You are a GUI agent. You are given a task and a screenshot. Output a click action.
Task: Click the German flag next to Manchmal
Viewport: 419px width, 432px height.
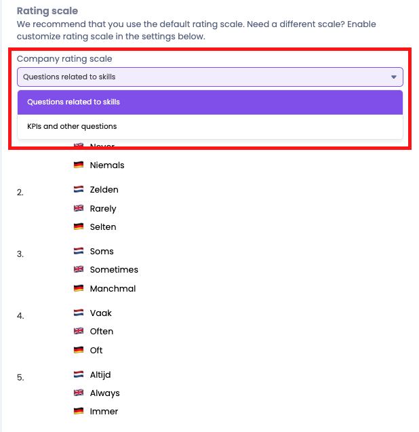(x=79, y=289)
